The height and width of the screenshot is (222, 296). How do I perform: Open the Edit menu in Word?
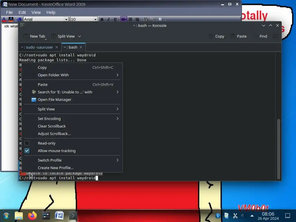point(22,12)
